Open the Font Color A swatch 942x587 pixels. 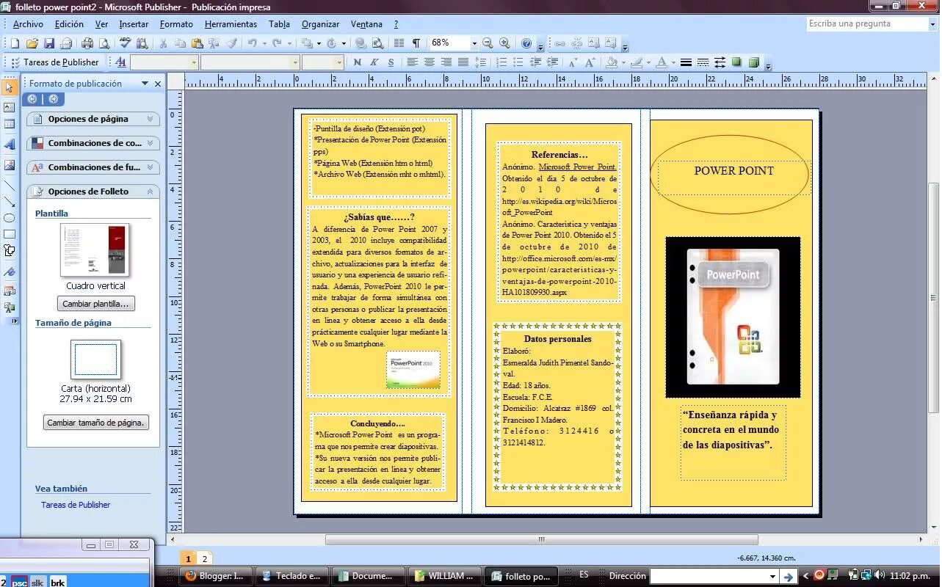[x=661, y=62]
